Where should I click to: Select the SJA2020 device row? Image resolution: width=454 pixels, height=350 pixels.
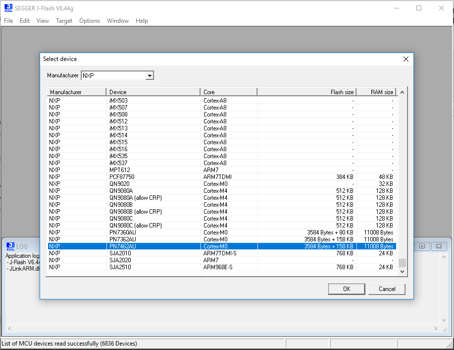coord(222,260)
